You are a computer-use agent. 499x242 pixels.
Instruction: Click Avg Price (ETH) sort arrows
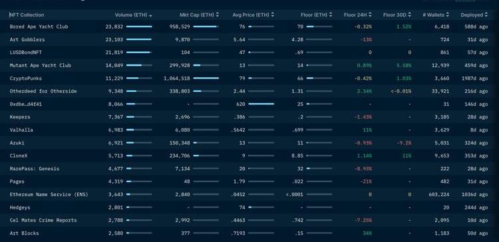[x=273, y=15]
